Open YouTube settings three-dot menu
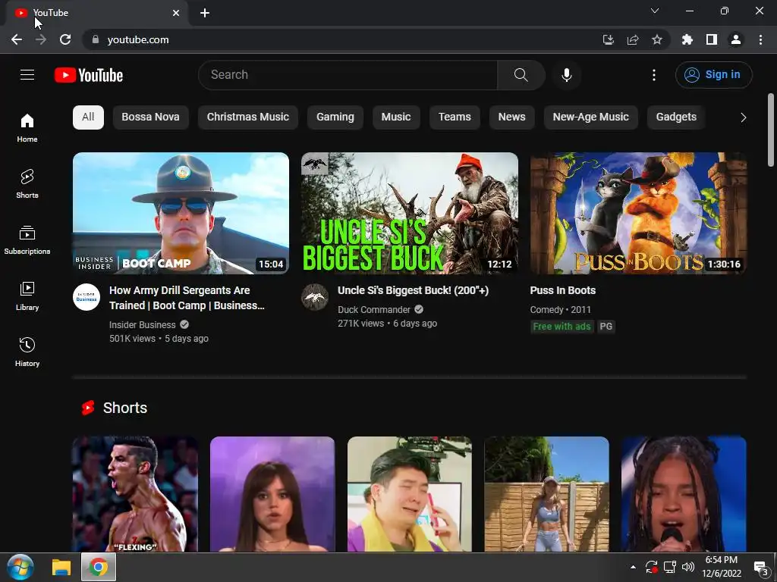 click(653, 75)
